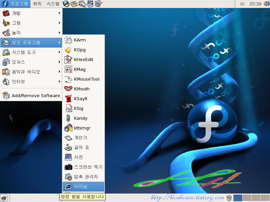Expand the 인터넷 submenu
270x202 pixels.
(x=31, y=82)
